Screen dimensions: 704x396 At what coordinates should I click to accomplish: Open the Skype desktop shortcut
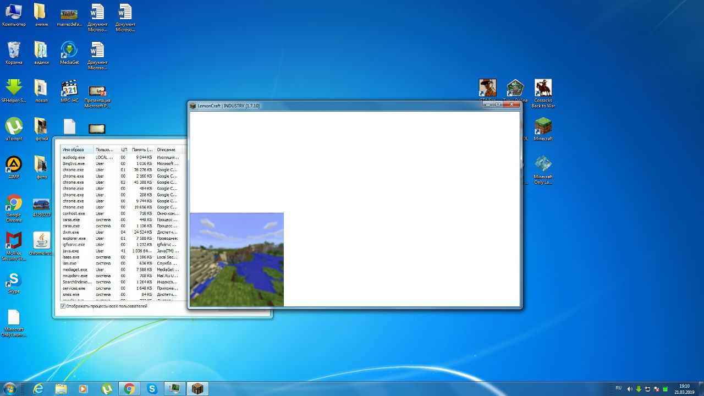[x=14, y=280]
